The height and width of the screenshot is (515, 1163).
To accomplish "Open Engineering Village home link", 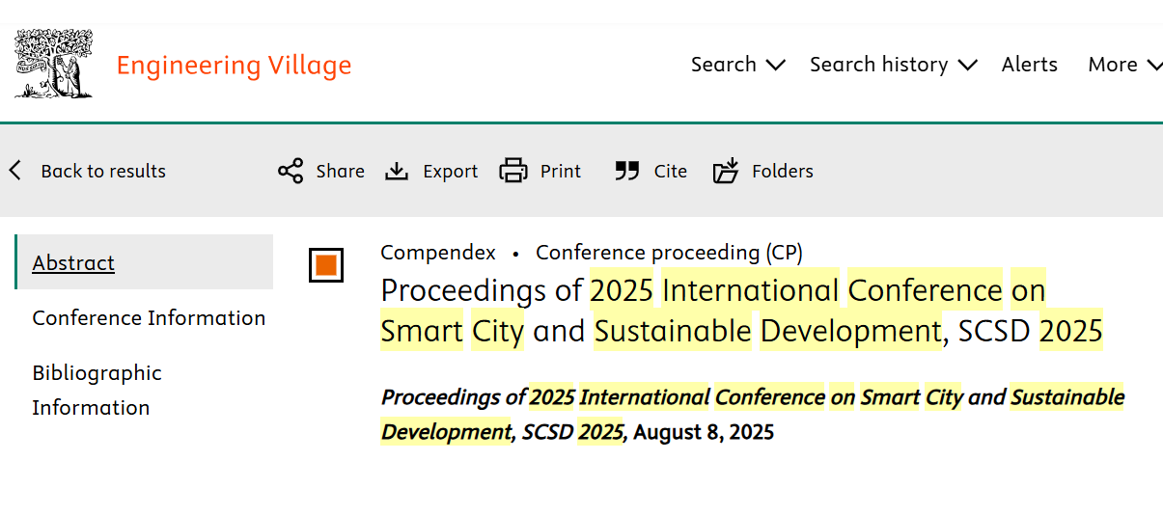I will click(234, 66).
